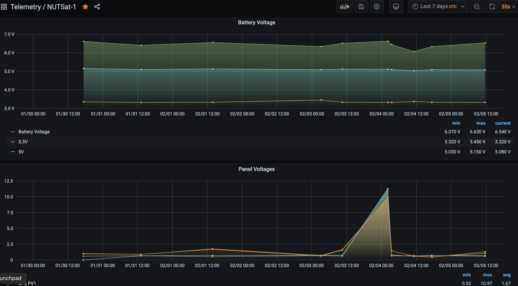Save the dashboard with the floppy disk icon
The height and width of the screenshot is (286, 518).
click(361, 7)
